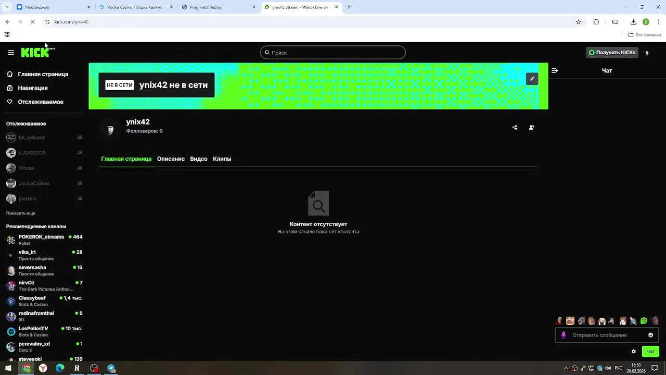Open the Classybeef recommended channel

(x=44, y=301)
